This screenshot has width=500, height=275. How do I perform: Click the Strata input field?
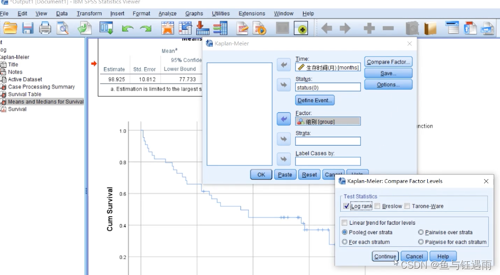click(x=328, y=141)
